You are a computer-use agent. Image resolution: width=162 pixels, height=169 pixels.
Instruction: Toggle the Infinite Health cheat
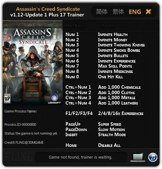click(x=113, y=34)
